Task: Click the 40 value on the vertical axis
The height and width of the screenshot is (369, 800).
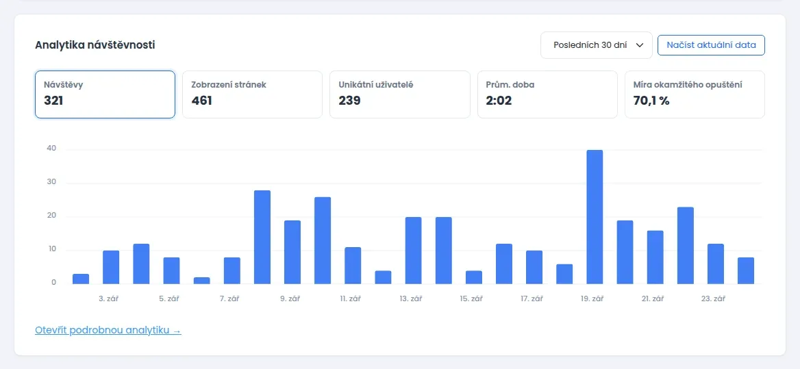Action: click(51, 149)
